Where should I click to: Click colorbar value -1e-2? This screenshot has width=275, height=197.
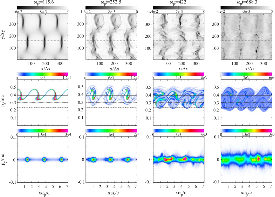pyautogui.click(x=220, y=12)
